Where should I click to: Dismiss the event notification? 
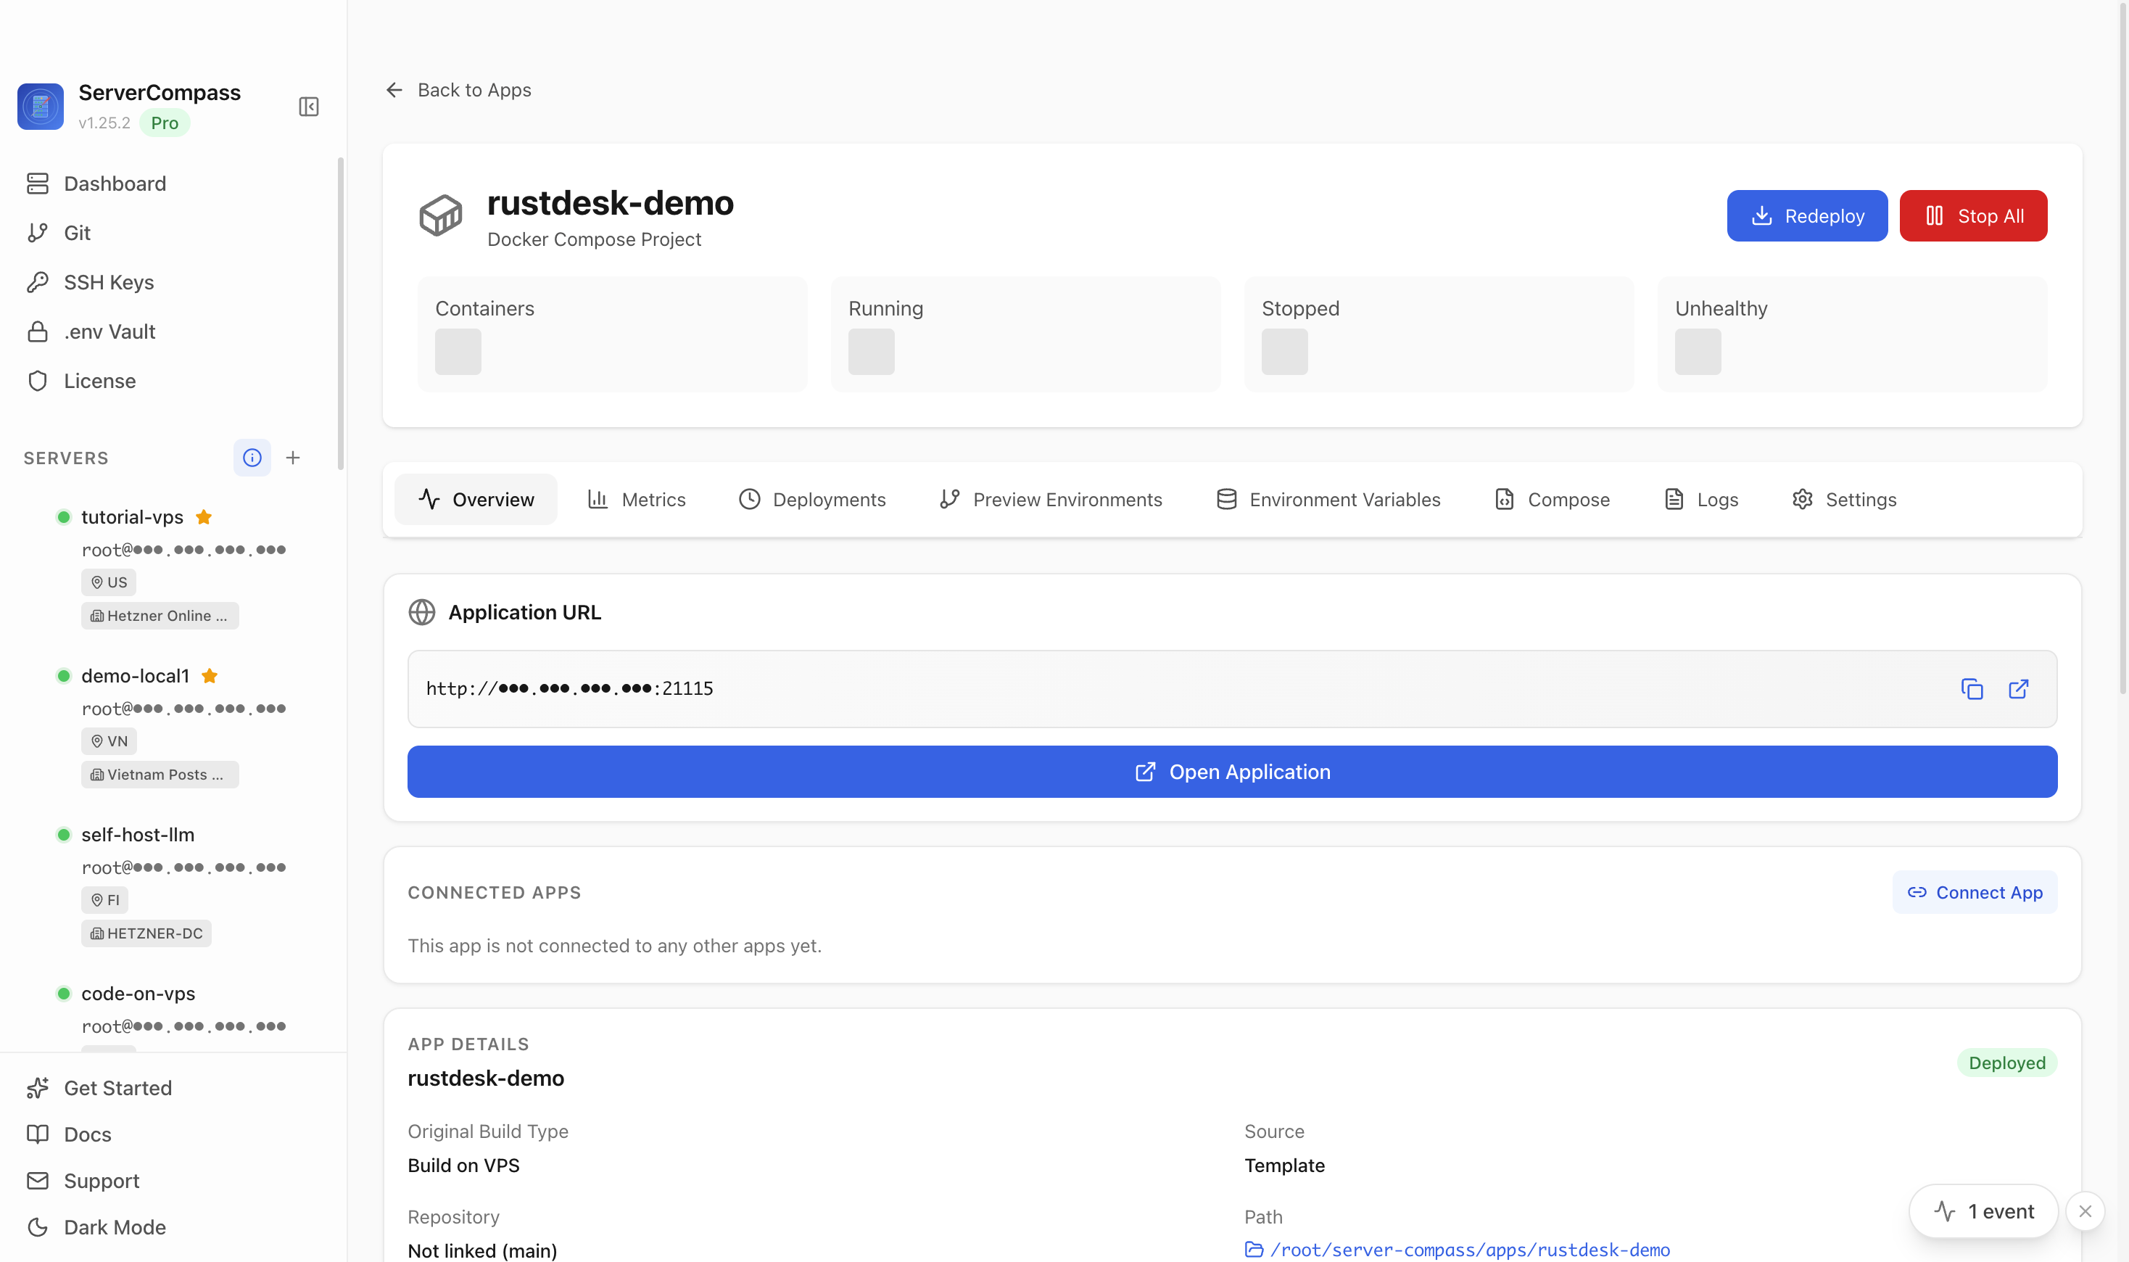(x=2085, y=1211)
